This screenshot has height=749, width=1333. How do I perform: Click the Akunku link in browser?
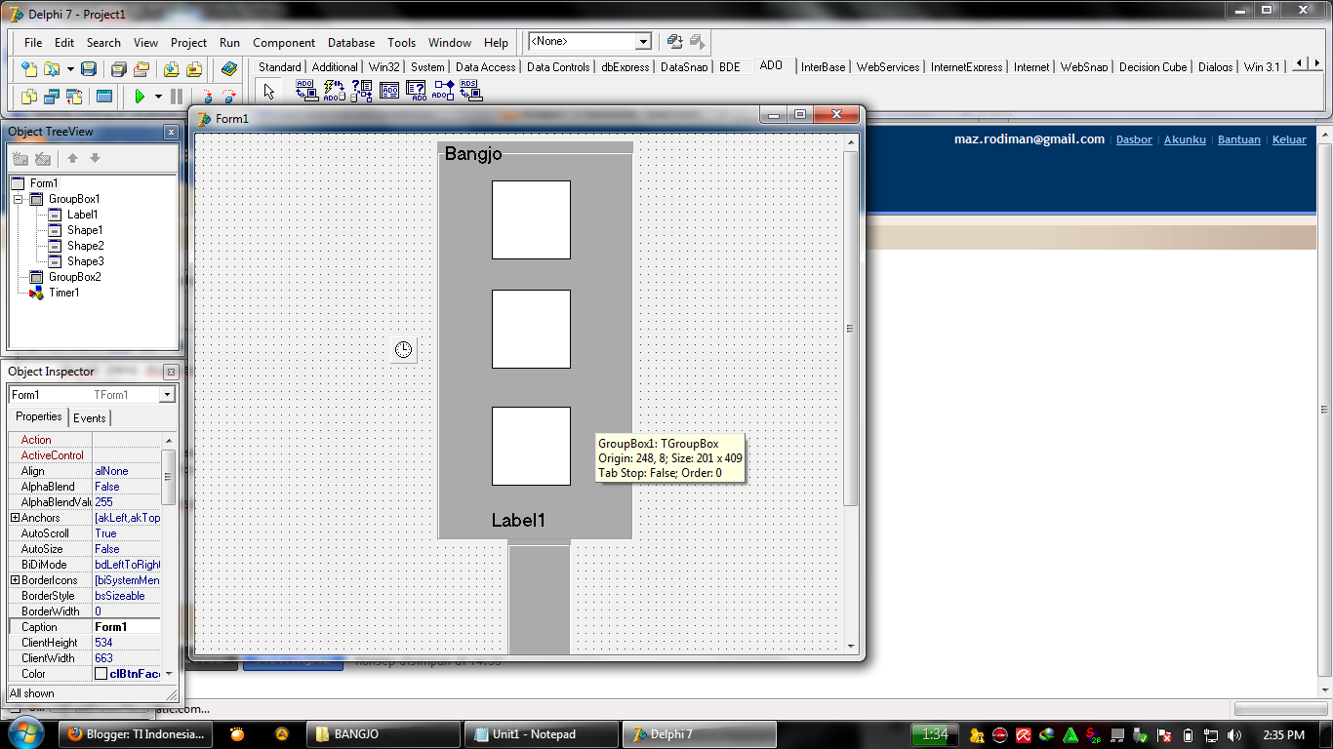1185,139
